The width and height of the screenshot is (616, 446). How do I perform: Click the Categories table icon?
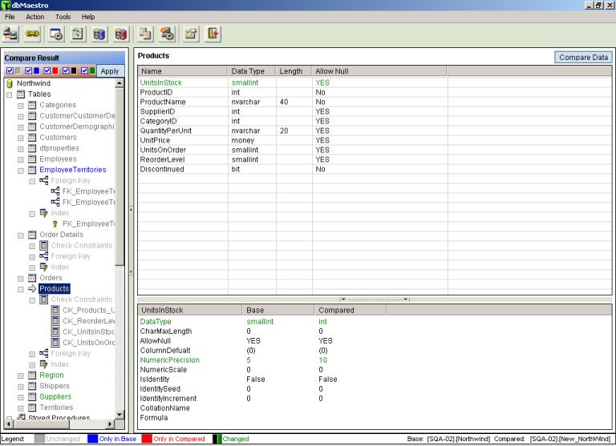[32, 105]
